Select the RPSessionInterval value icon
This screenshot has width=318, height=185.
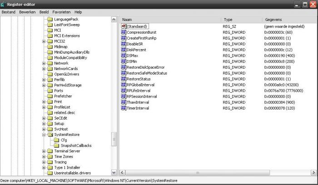coord(123,96)
